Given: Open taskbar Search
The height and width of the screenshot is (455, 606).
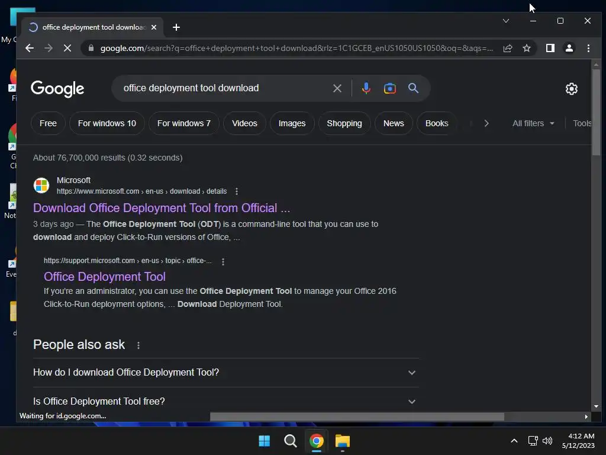Looking at the screenshot, I should pos(290,441).
